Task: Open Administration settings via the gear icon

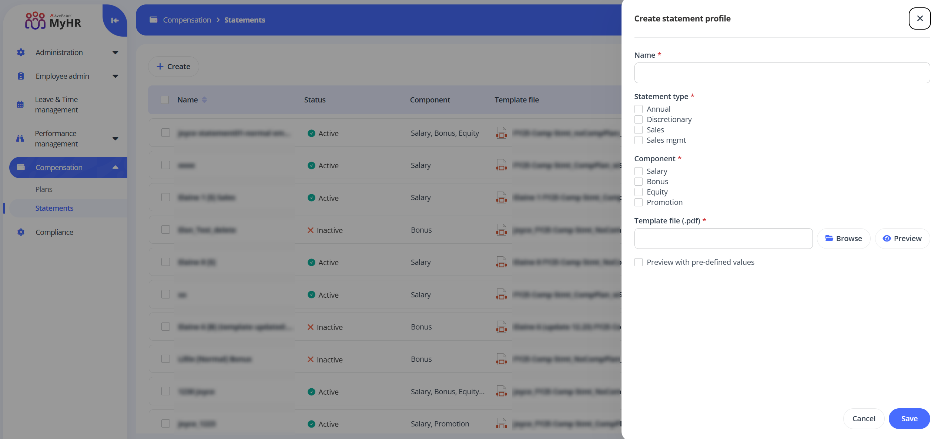Action: point(20,52)
